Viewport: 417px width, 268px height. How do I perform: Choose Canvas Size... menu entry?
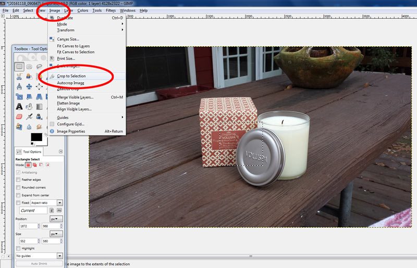87,39
